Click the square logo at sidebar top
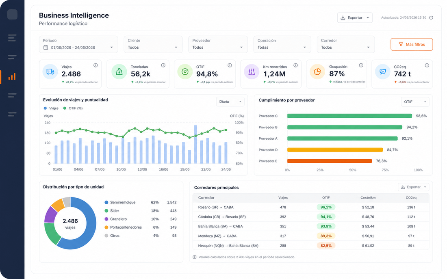447x279 pixels. (x=12, y=14)
